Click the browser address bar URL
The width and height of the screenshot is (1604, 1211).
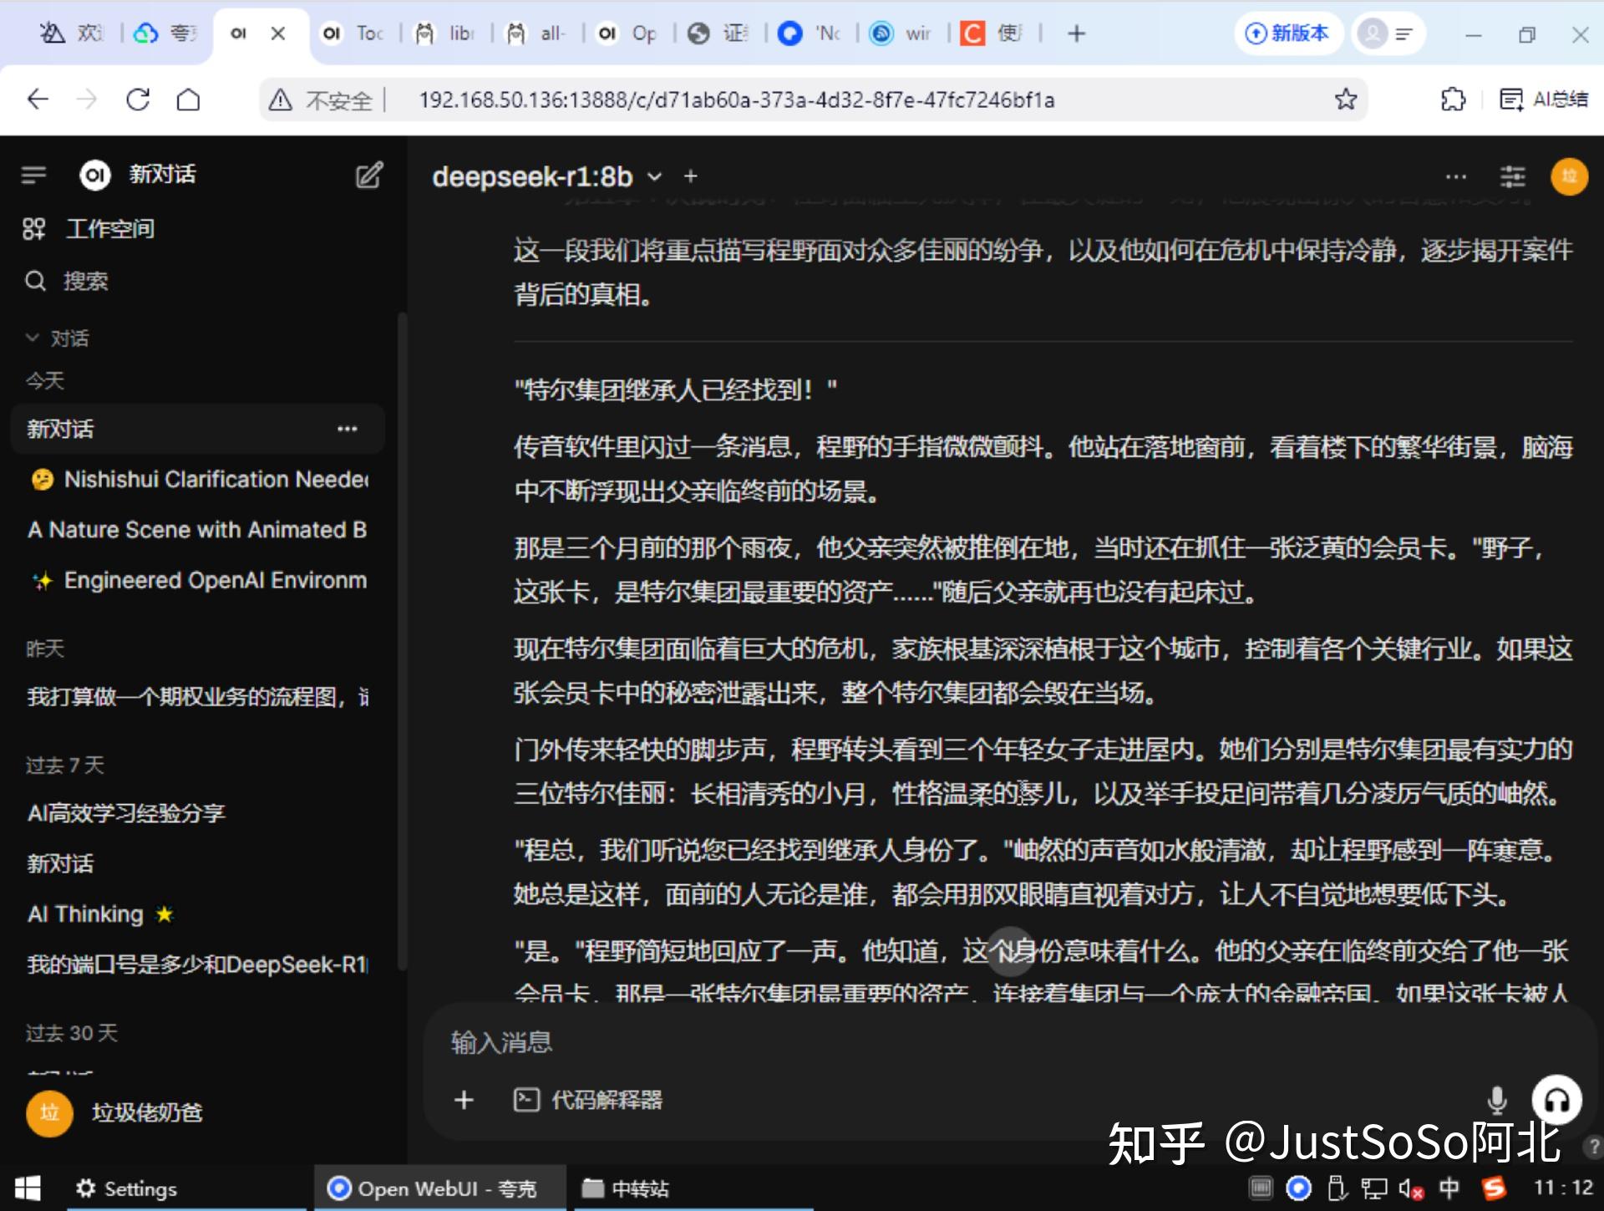click(735, 99)
